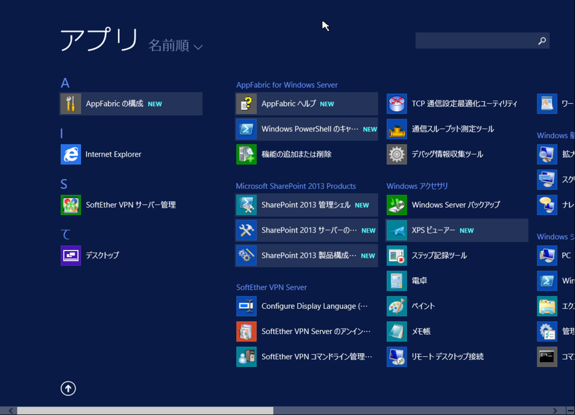The height and width of the screenshot is (415, 575).
Task: Open AppFabric の構成 wrench icon
Action: 71,104
